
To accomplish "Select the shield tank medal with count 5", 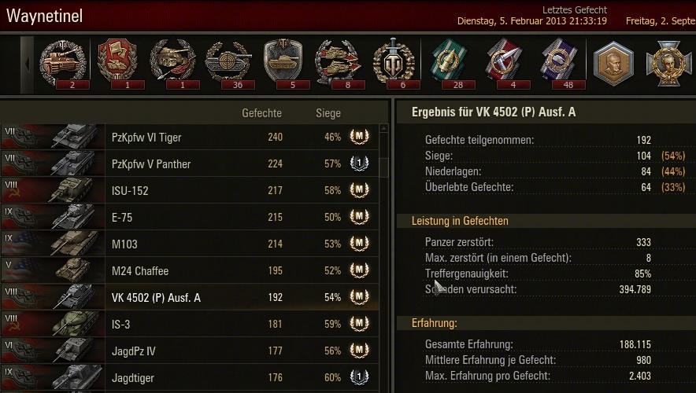I will coord(283,63).
